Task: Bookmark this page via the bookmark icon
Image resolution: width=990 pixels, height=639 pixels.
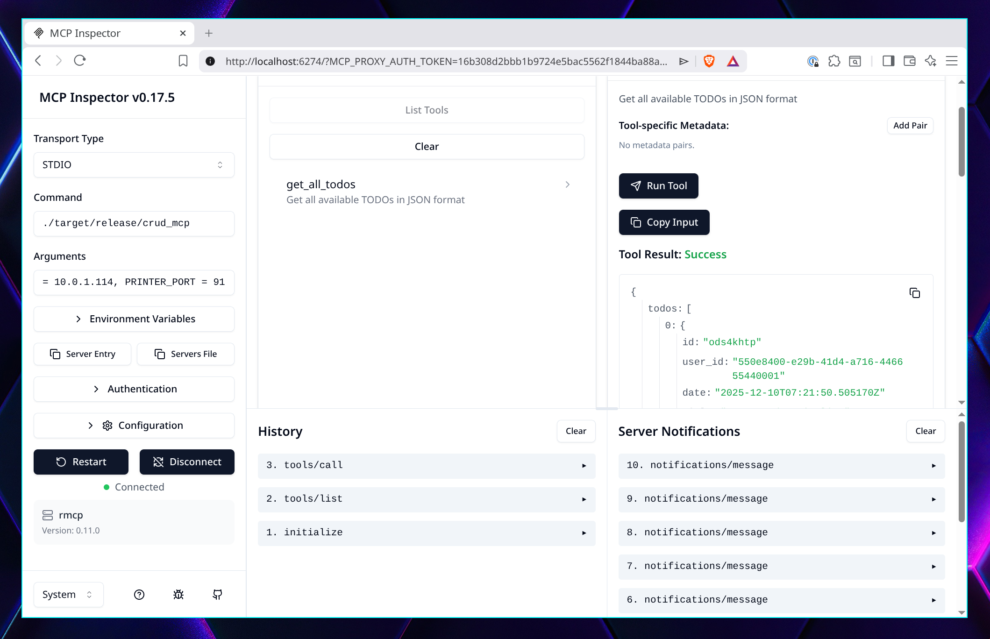Action: [183, 61]
